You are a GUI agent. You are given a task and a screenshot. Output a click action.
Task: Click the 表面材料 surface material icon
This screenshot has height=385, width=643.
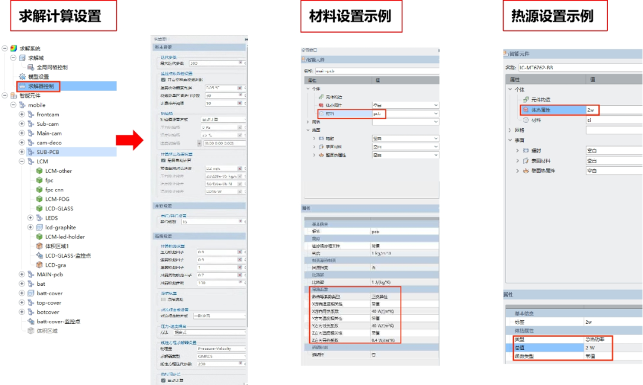[x=321, y=146]
